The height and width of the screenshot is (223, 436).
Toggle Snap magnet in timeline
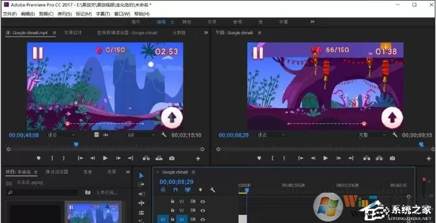pyautogui.click(x=176, y=190)
